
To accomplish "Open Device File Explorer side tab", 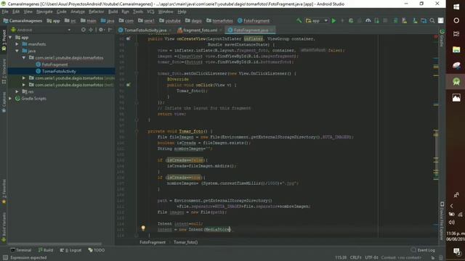I will (442, 220).
